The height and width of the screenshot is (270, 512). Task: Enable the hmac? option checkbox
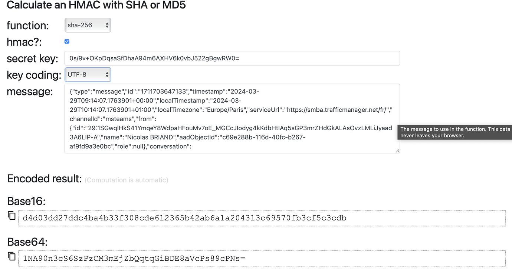click(67, 41)
